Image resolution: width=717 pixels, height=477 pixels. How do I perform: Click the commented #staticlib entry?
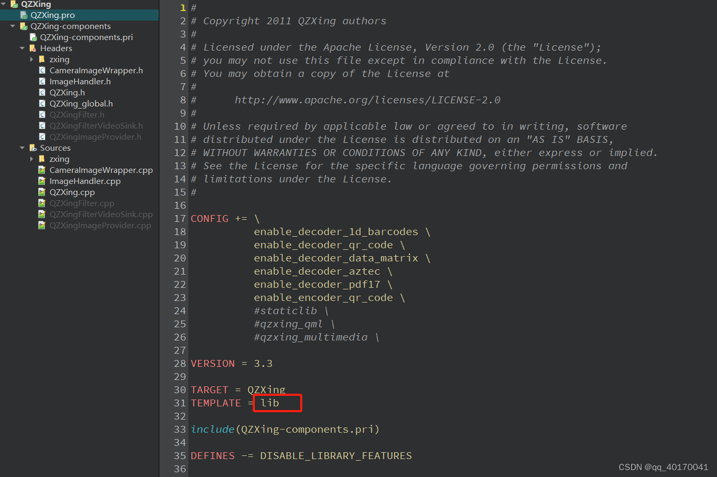pyautogui.click(x=285, y=310)
